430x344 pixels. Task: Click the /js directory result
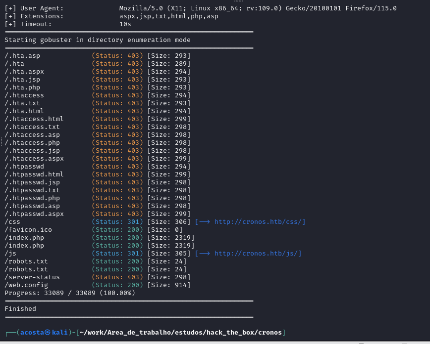point(10,254)
